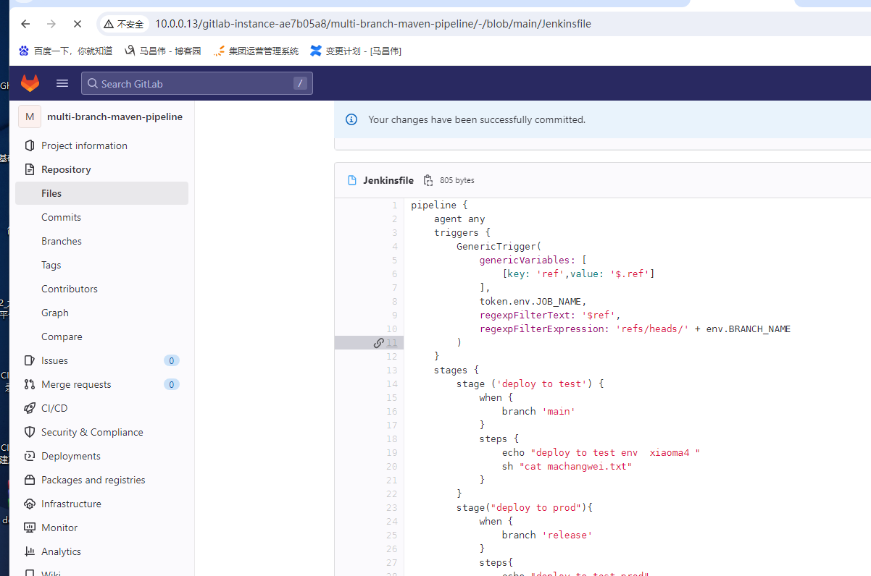The width and height of the screenshot is (871, 576).
Task: Click 'Your changes have been successfully committed' text
Action: (x=477, y=119)
